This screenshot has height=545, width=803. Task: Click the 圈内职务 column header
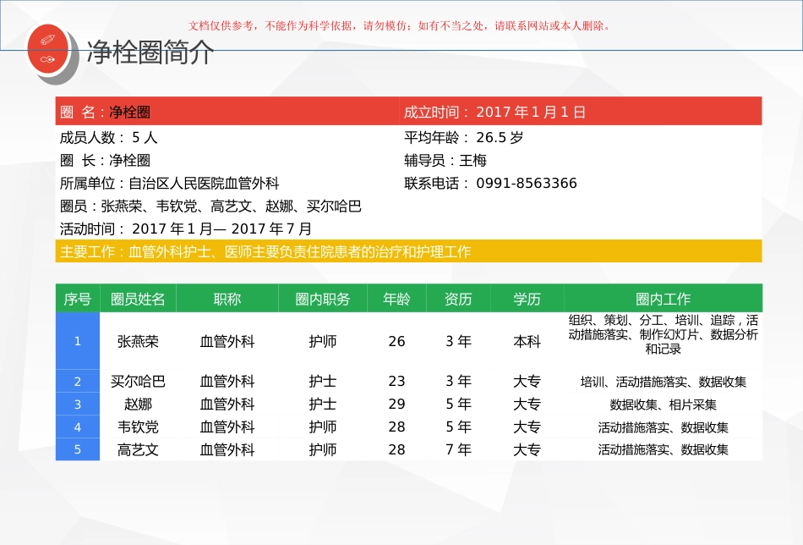(x=323, y=299)
